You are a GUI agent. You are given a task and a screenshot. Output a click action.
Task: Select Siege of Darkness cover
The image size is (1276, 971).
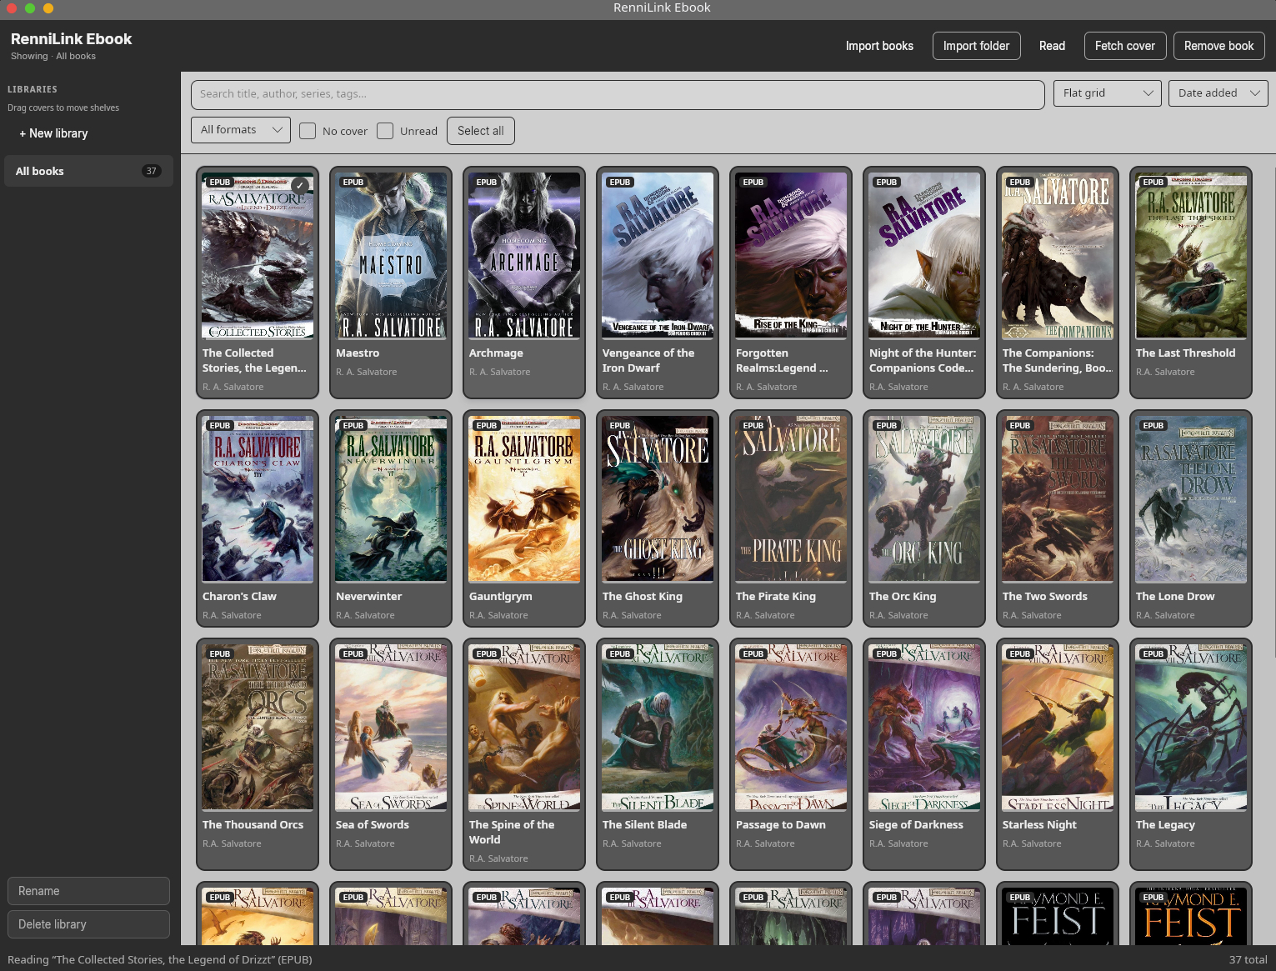(x=924, y=728)
